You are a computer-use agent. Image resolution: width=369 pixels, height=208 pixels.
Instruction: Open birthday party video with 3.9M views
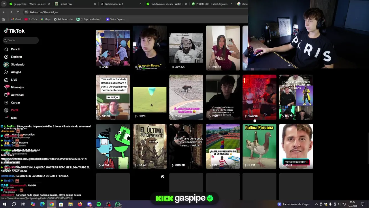click(x=113, y=48)
